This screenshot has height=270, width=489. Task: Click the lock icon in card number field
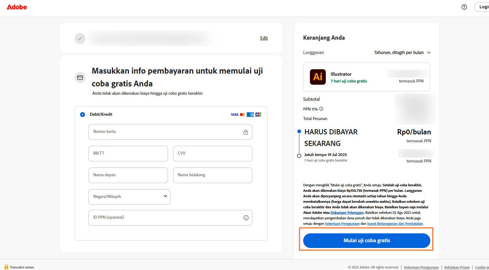pyautogui.click(x=245, y=132)
